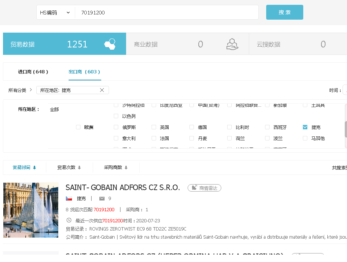Image resolution: width=347 pixels, height=262 pixels.
Task: Click the trade data hexagon icon
Action: tap(110, 44)
